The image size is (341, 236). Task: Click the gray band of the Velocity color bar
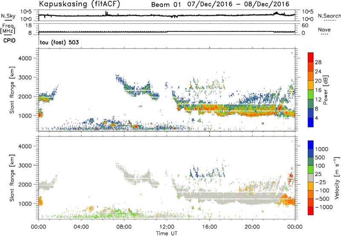(311, 178)
